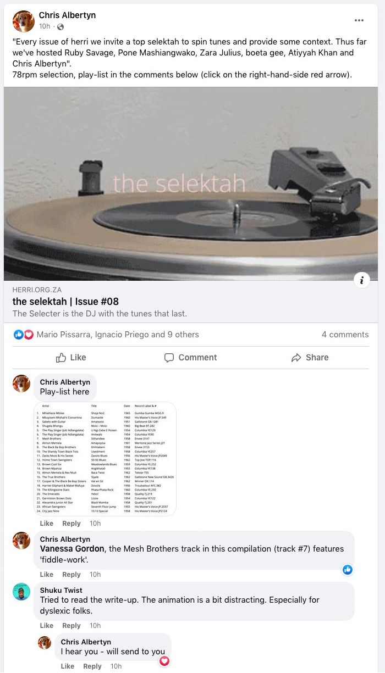Viewport: 385px width, 673px height.
Task: Click the info icon on link preview
Action: click(x=361, y=280)
